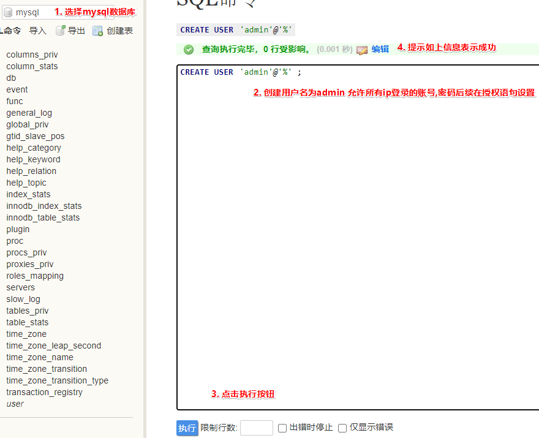The width and height of the screenshot is (539, 438).
Task: Click the 查询执行完毕 success message
Action: pyautogui.click(x=257, y=50)
